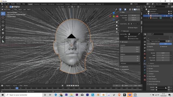Select the Rotate tool
Viewport: 173px width, 97px height.
click(3, 25)
